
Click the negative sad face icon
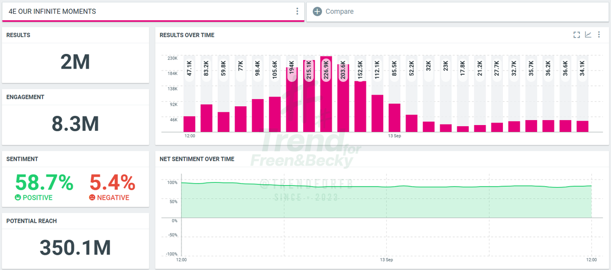[x=92, y=198]
